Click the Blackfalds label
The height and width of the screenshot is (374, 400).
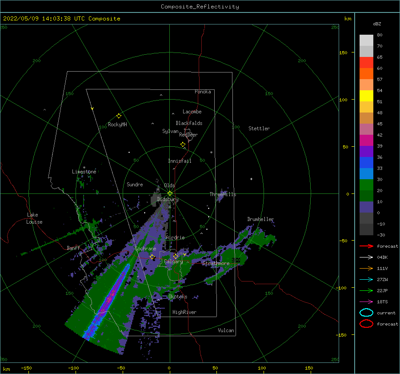(189, 123)
